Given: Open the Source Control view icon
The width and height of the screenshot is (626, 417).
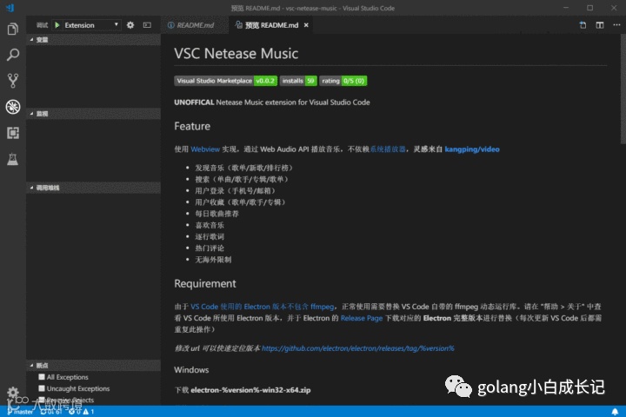Looking at the screenshot, I should pyautogui.click(x=13, y=81).
